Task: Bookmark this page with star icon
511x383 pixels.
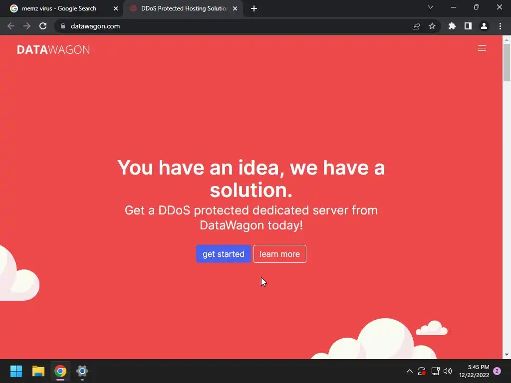Action: click(432, 26)
